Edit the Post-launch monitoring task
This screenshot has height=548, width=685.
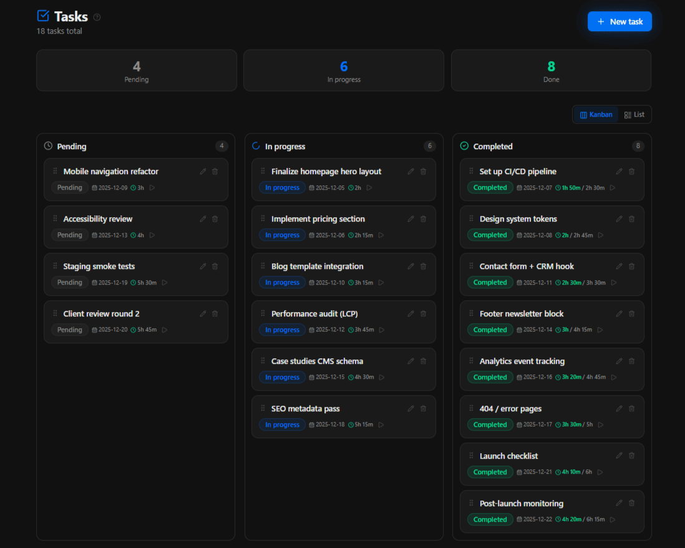(619, 504)
